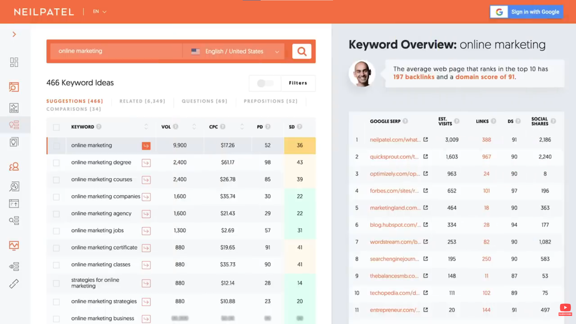
Task: Toggle the Filters switch on
Action: pos(265,83)
